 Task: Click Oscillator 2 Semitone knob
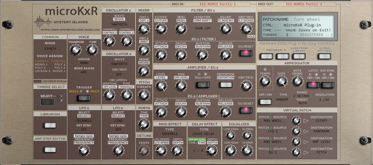point(110,95)
